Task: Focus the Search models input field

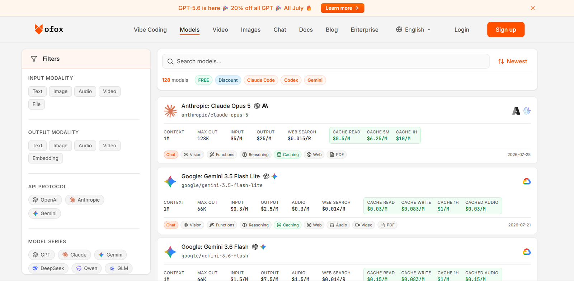Action: click(326, 61)
